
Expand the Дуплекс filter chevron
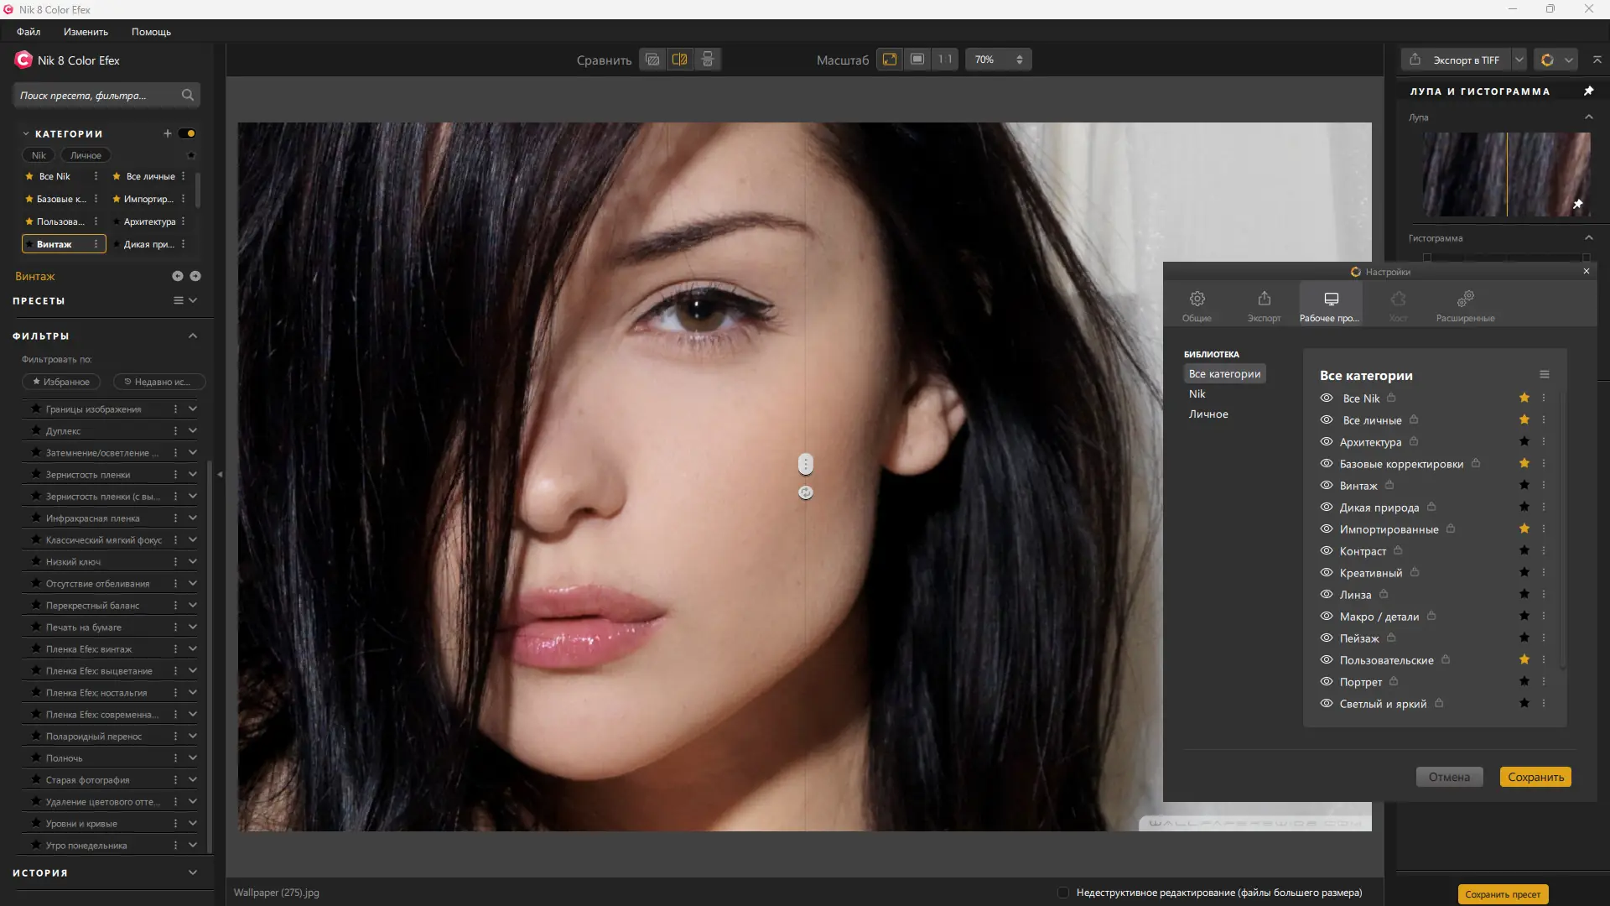point(193,430)
